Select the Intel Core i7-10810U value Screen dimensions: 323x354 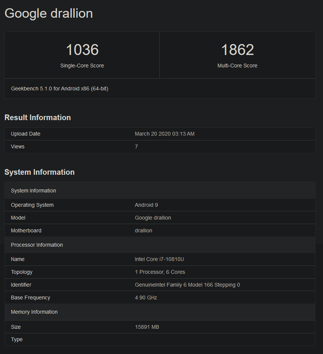coord(159,259)
